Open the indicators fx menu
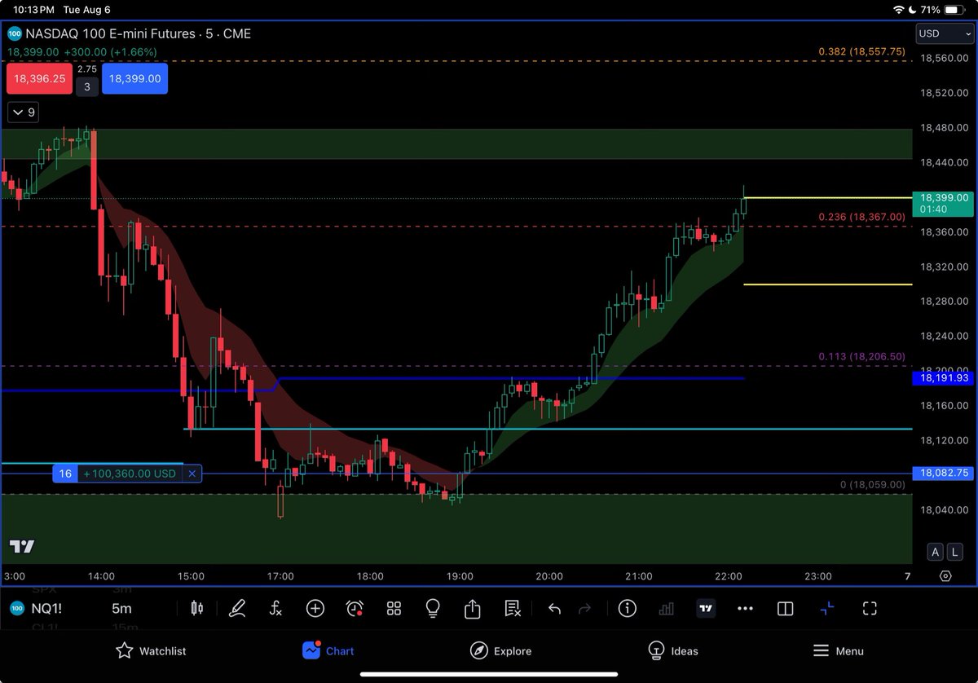The image size is (978, 683). coord(276,608)
